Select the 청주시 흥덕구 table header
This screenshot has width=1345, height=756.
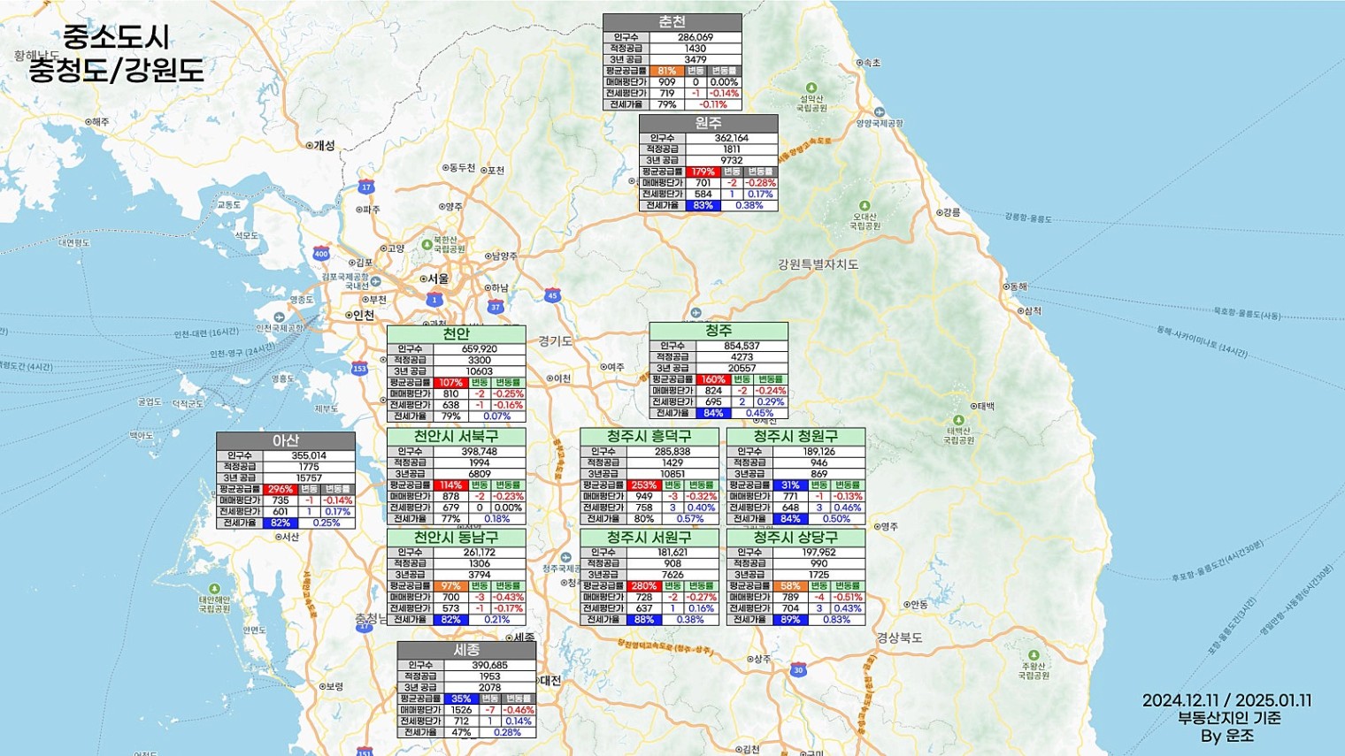coord(649,436)
